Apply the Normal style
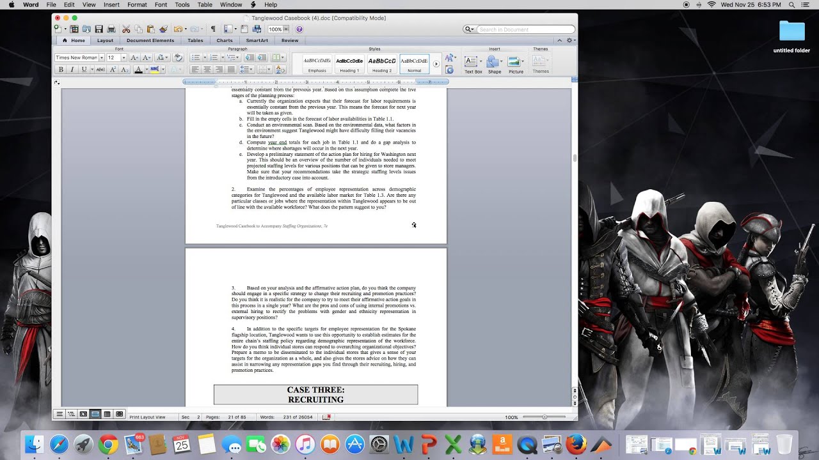Image resolution: width=819 pixels, height=460 pixels. click(415, 64)
